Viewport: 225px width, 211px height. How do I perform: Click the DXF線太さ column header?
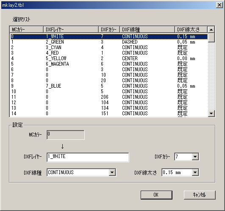191,30
